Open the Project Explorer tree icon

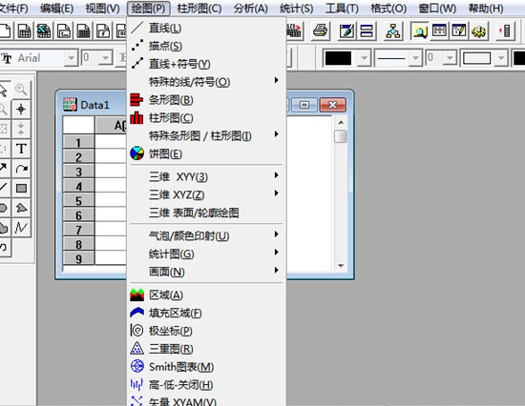[393, 30]
